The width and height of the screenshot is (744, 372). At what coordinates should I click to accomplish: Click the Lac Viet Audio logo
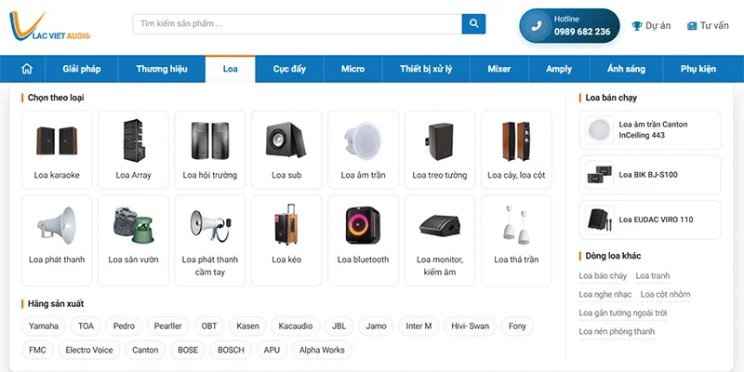[49, 26]
